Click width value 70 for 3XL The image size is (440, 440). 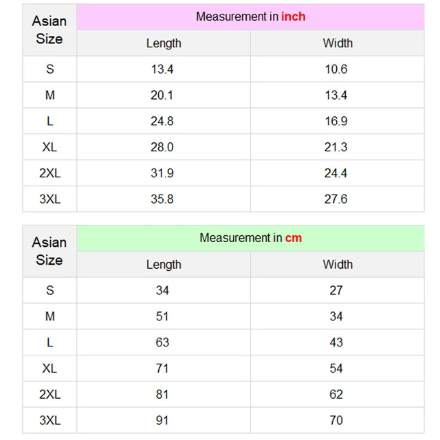pos(336,420)
